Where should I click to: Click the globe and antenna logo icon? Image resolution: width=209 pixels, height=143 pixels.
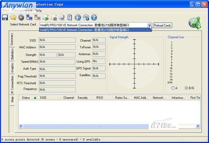(x=195, y=23)
